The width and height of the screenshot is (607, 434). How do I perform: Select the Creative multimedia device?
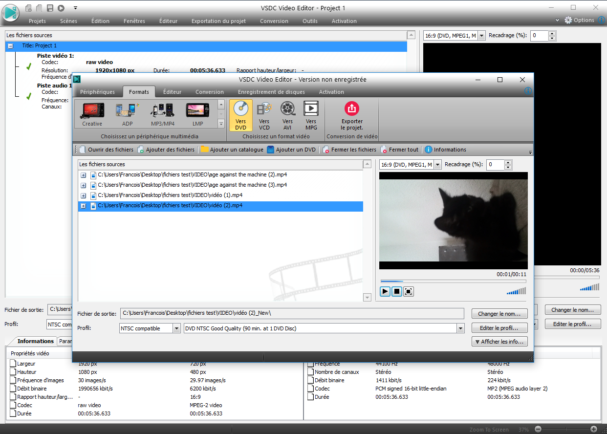[x=92, y=113]
